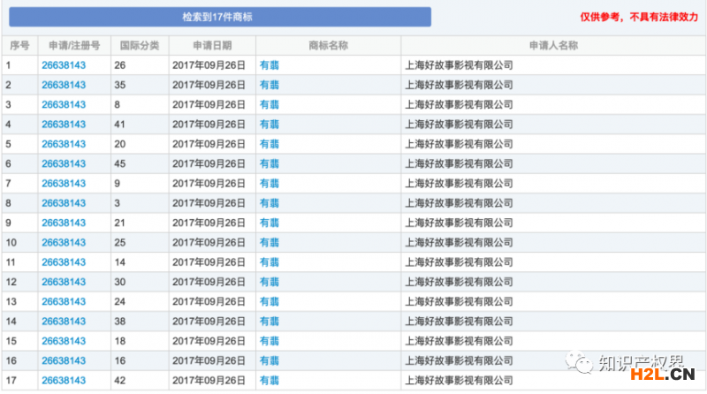Open trademark name 有翡 in row 5

click(270, 144)
